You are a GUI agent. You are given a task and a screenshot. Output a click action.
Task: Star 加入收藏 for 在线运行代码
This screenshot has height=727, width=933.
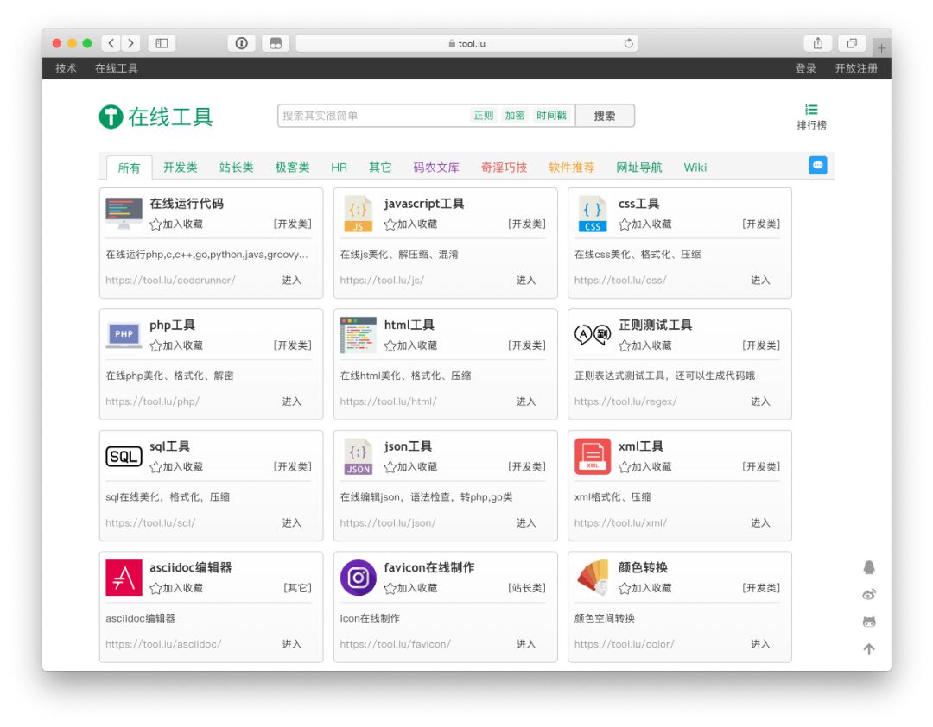pos(157,223)
